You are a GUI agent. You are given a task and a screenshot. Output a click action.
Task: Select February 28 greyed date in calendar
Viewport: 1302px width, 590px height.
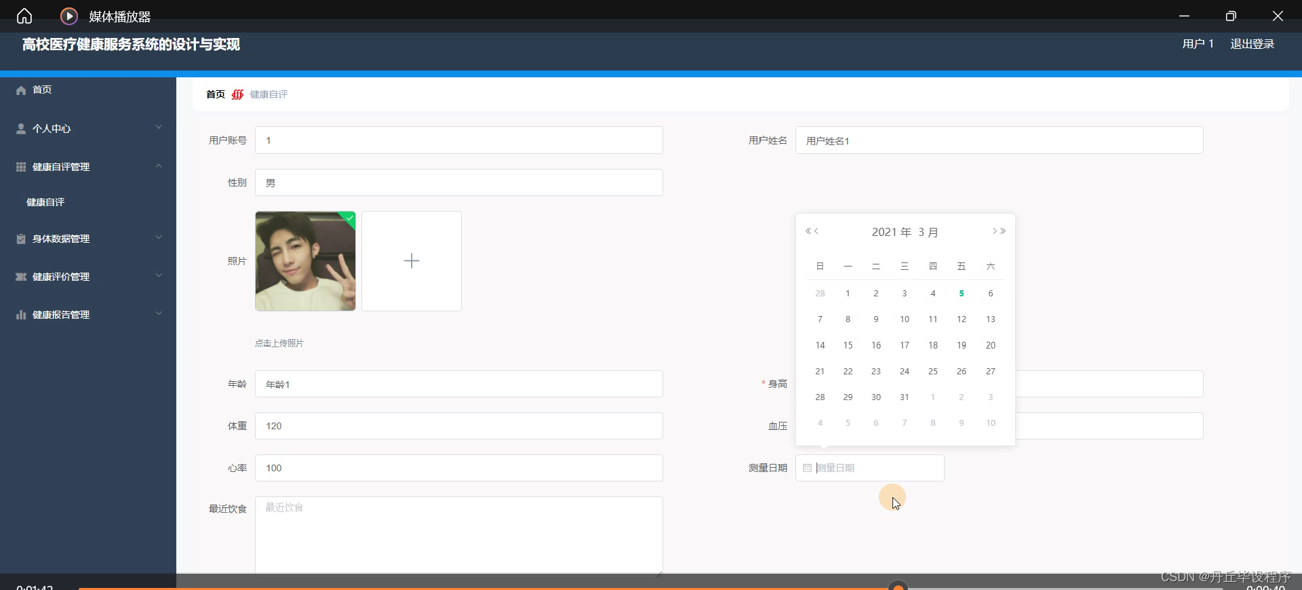coord(820,294)
